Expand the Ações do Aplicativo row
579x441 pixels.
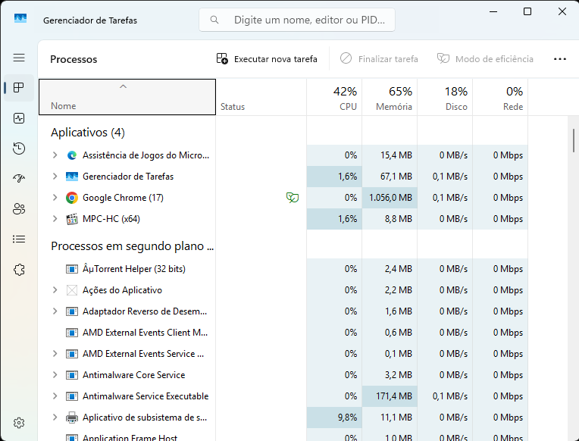pos(55,290)
